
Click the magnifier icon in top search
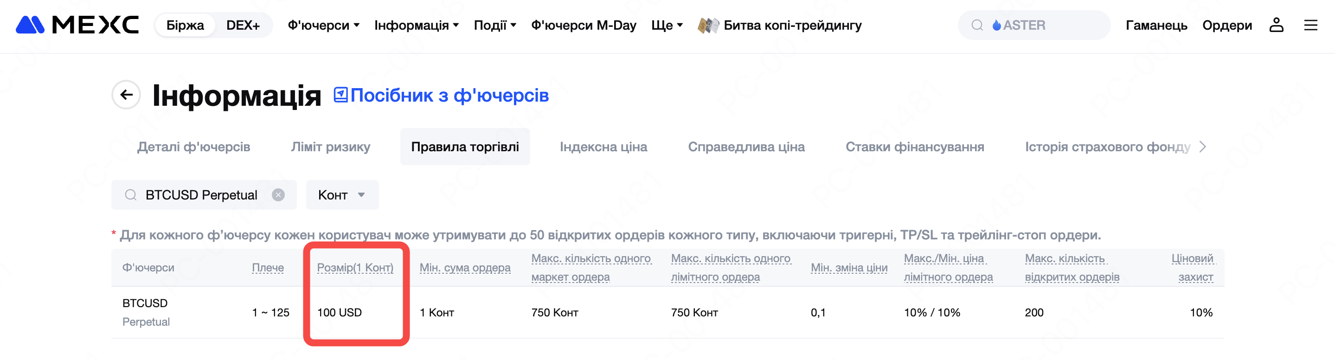click(x=977, y=25)
